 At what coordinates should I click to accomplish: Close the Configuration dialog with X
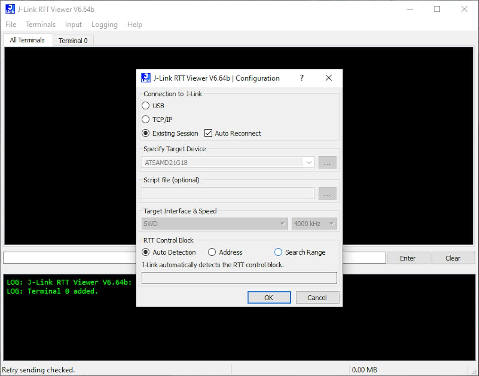tap(329, 78)
